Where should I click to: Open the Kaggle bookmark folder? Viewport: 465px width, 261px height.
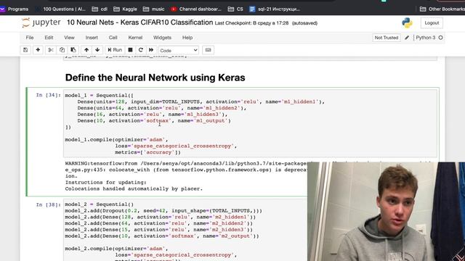pyautogui.click(x=126, y=9)
